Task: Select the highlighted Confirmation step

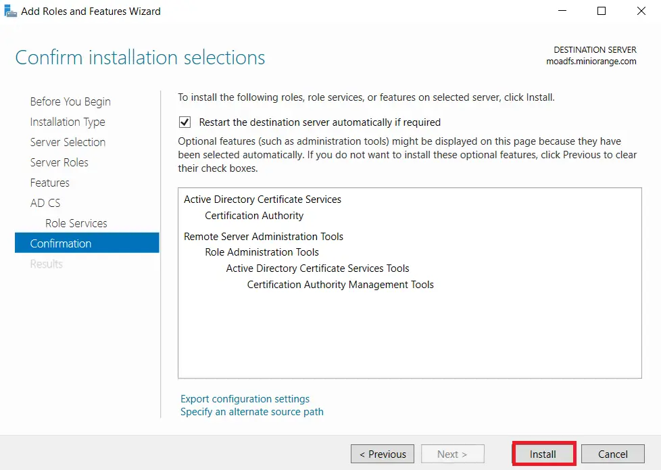Action: click(61, 243)
